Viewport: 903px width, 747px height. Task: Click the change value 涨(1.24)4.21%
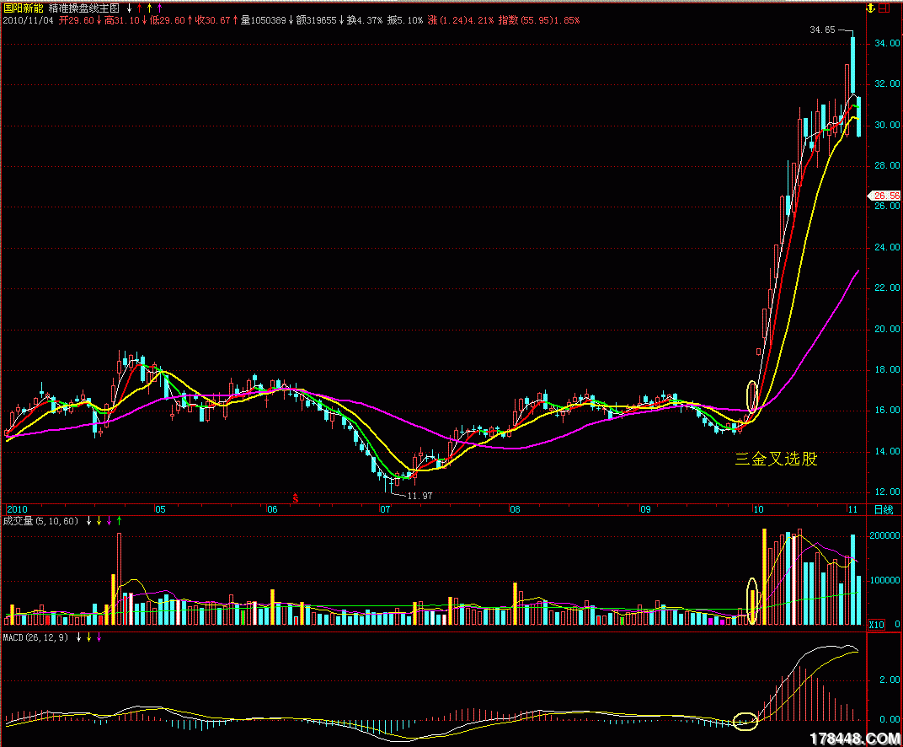(x=461, y=21)
